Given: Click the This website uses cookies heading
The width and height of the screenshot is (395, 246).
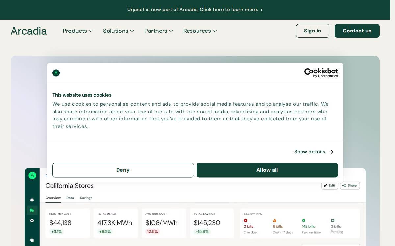Looking at the screenshot, I should tap(82, 95).
